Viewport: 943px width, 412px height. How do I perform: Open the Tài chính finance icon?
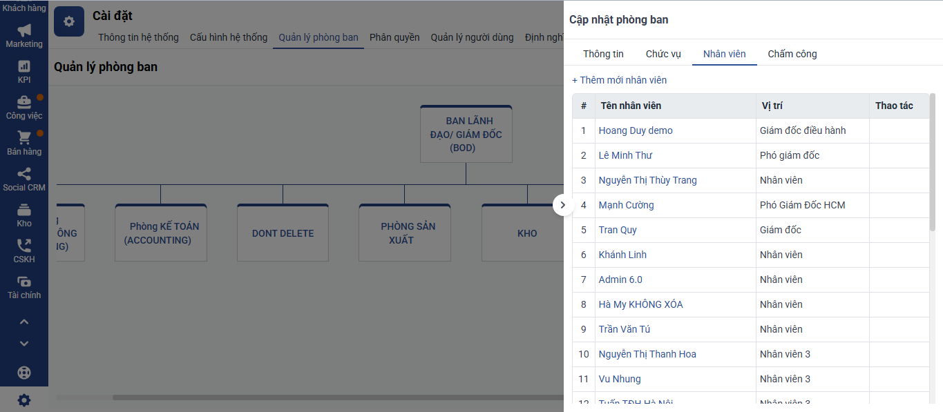[24, 282]
